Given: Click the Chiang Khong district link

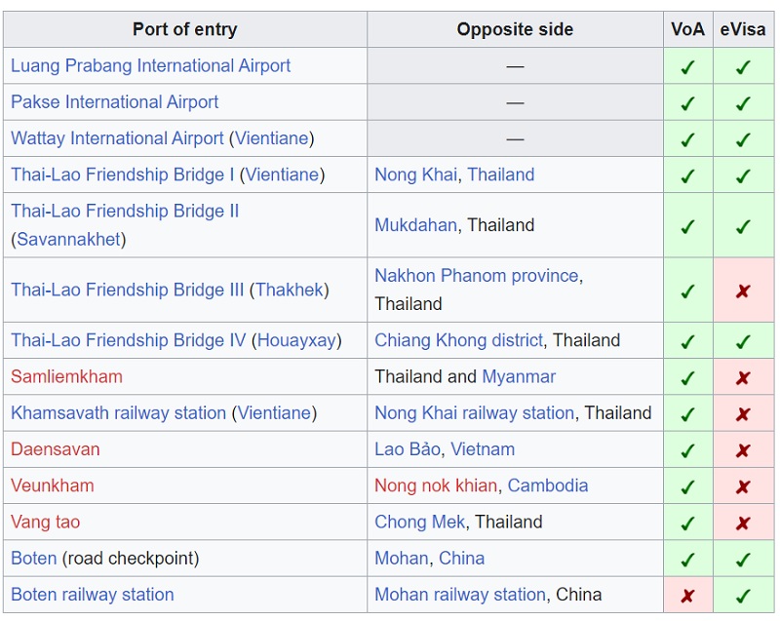Looking at the screenshot, I should 458,340.
